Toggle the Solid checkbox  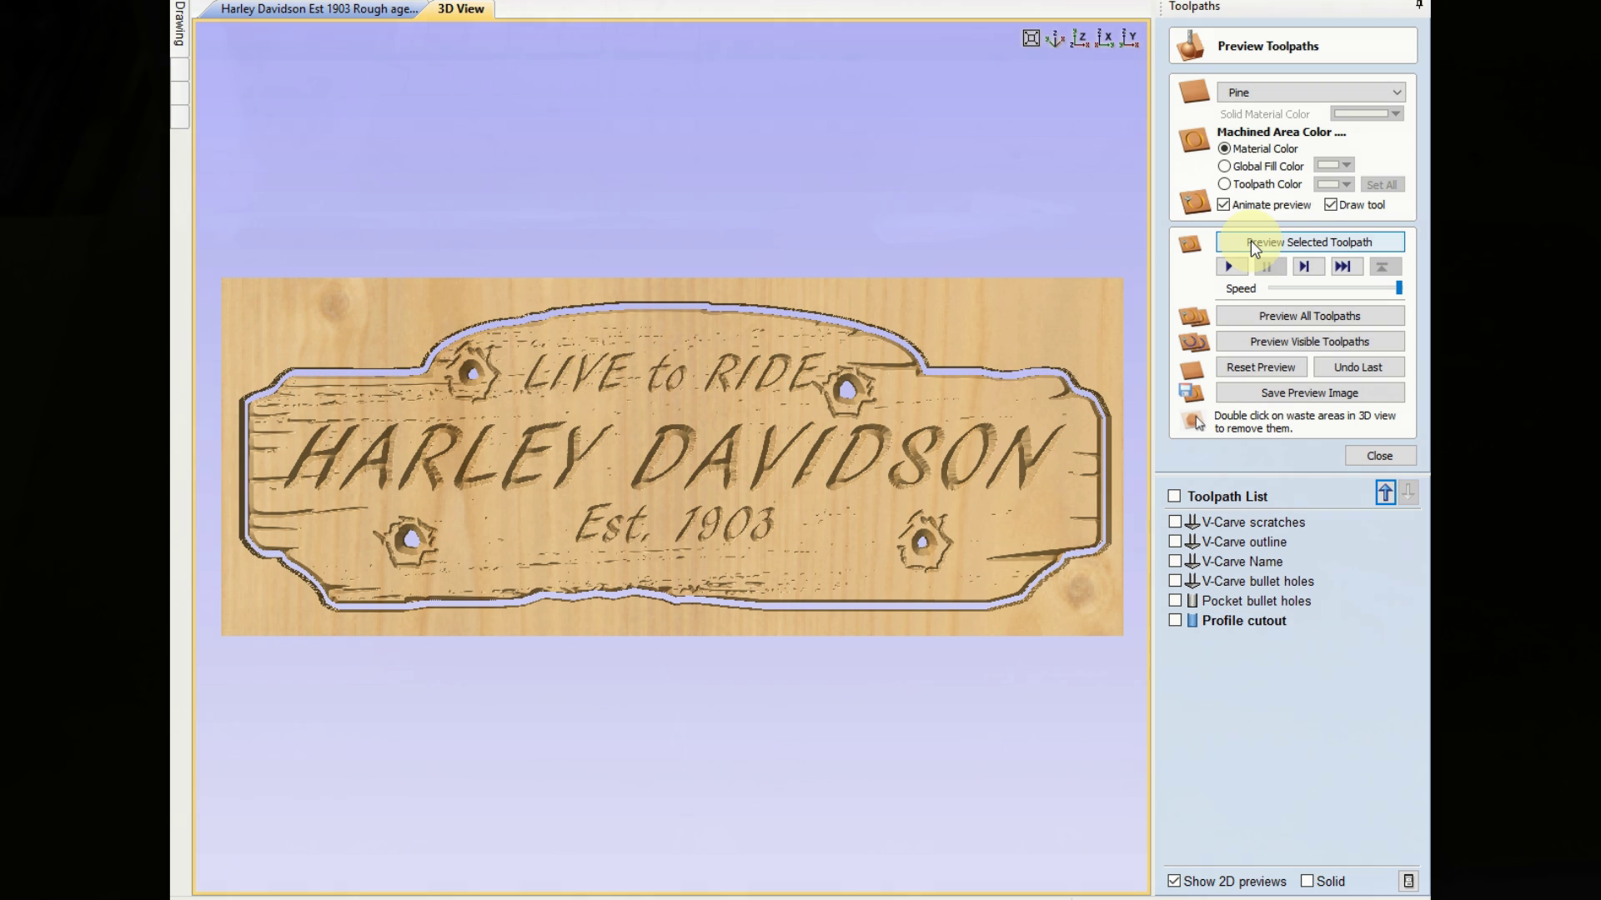coord(1307,881)
